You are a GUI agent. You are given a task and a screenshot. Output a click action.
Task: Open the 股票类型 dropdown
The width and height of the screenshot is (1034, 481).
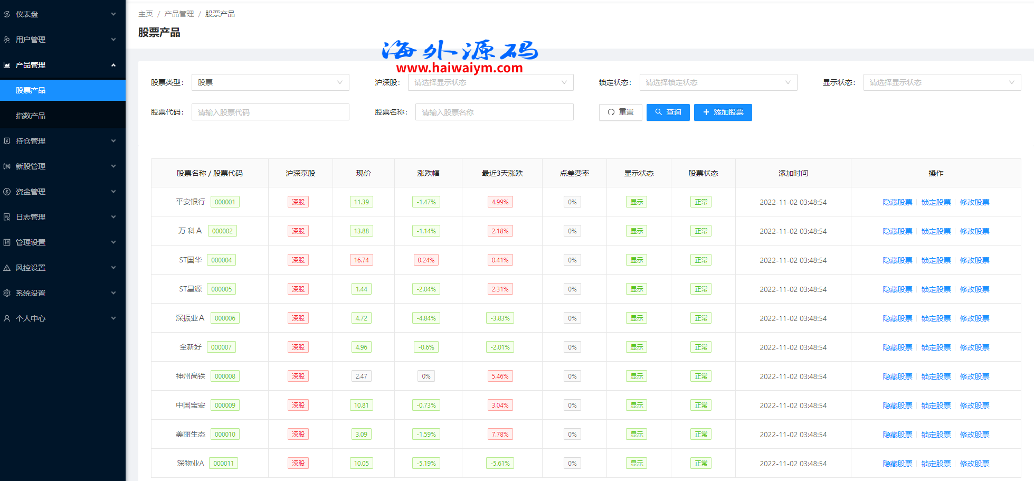270,82
